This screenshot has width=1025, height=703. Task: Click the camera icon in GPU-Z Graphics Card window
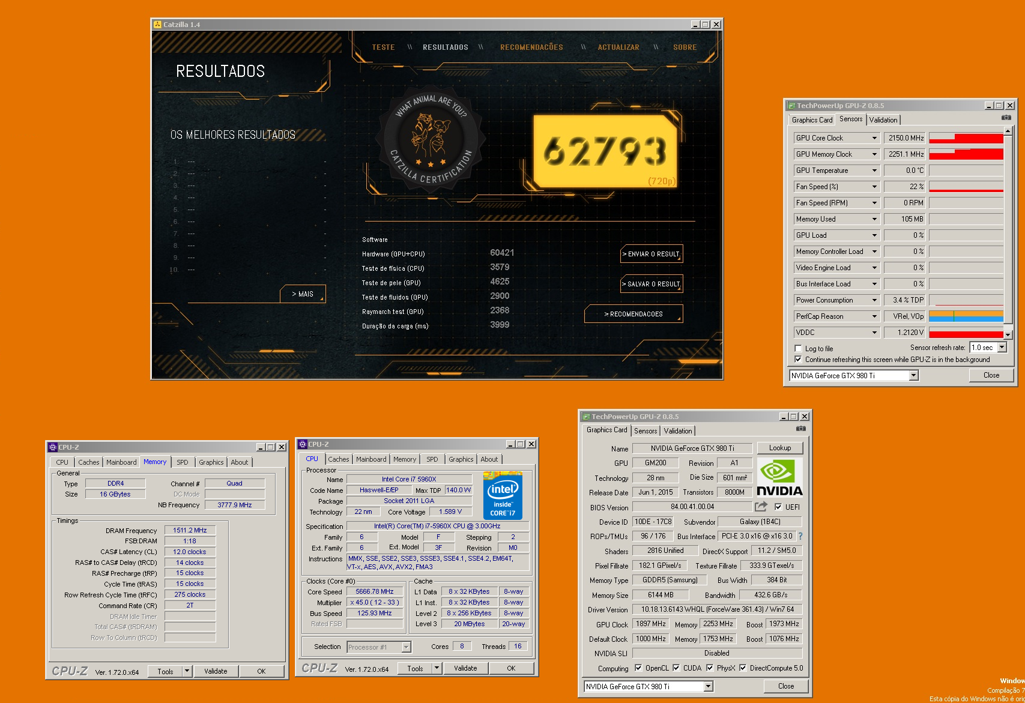click(x=800, y=429)
